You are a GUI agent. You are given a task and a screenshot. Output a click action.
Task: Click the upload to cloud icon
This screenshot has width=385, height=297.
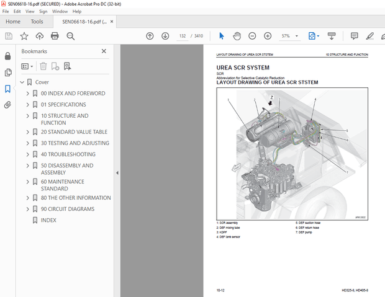(x=40, y=36)
